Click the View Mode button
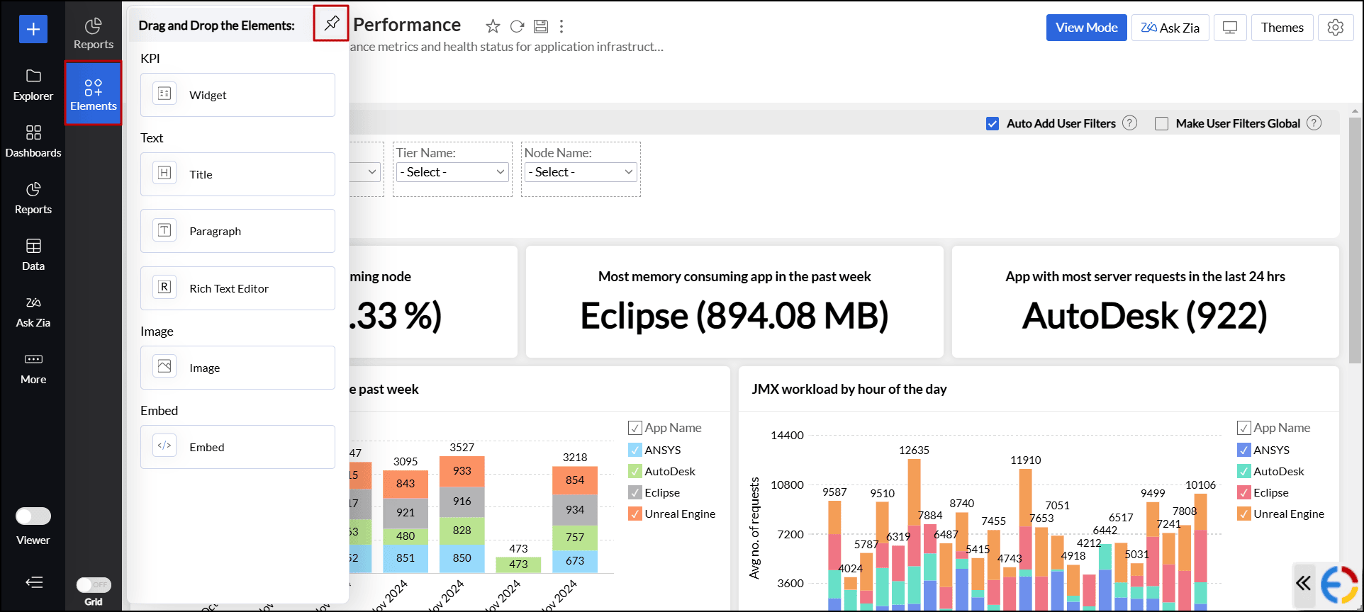 [x=1086, y=28]
